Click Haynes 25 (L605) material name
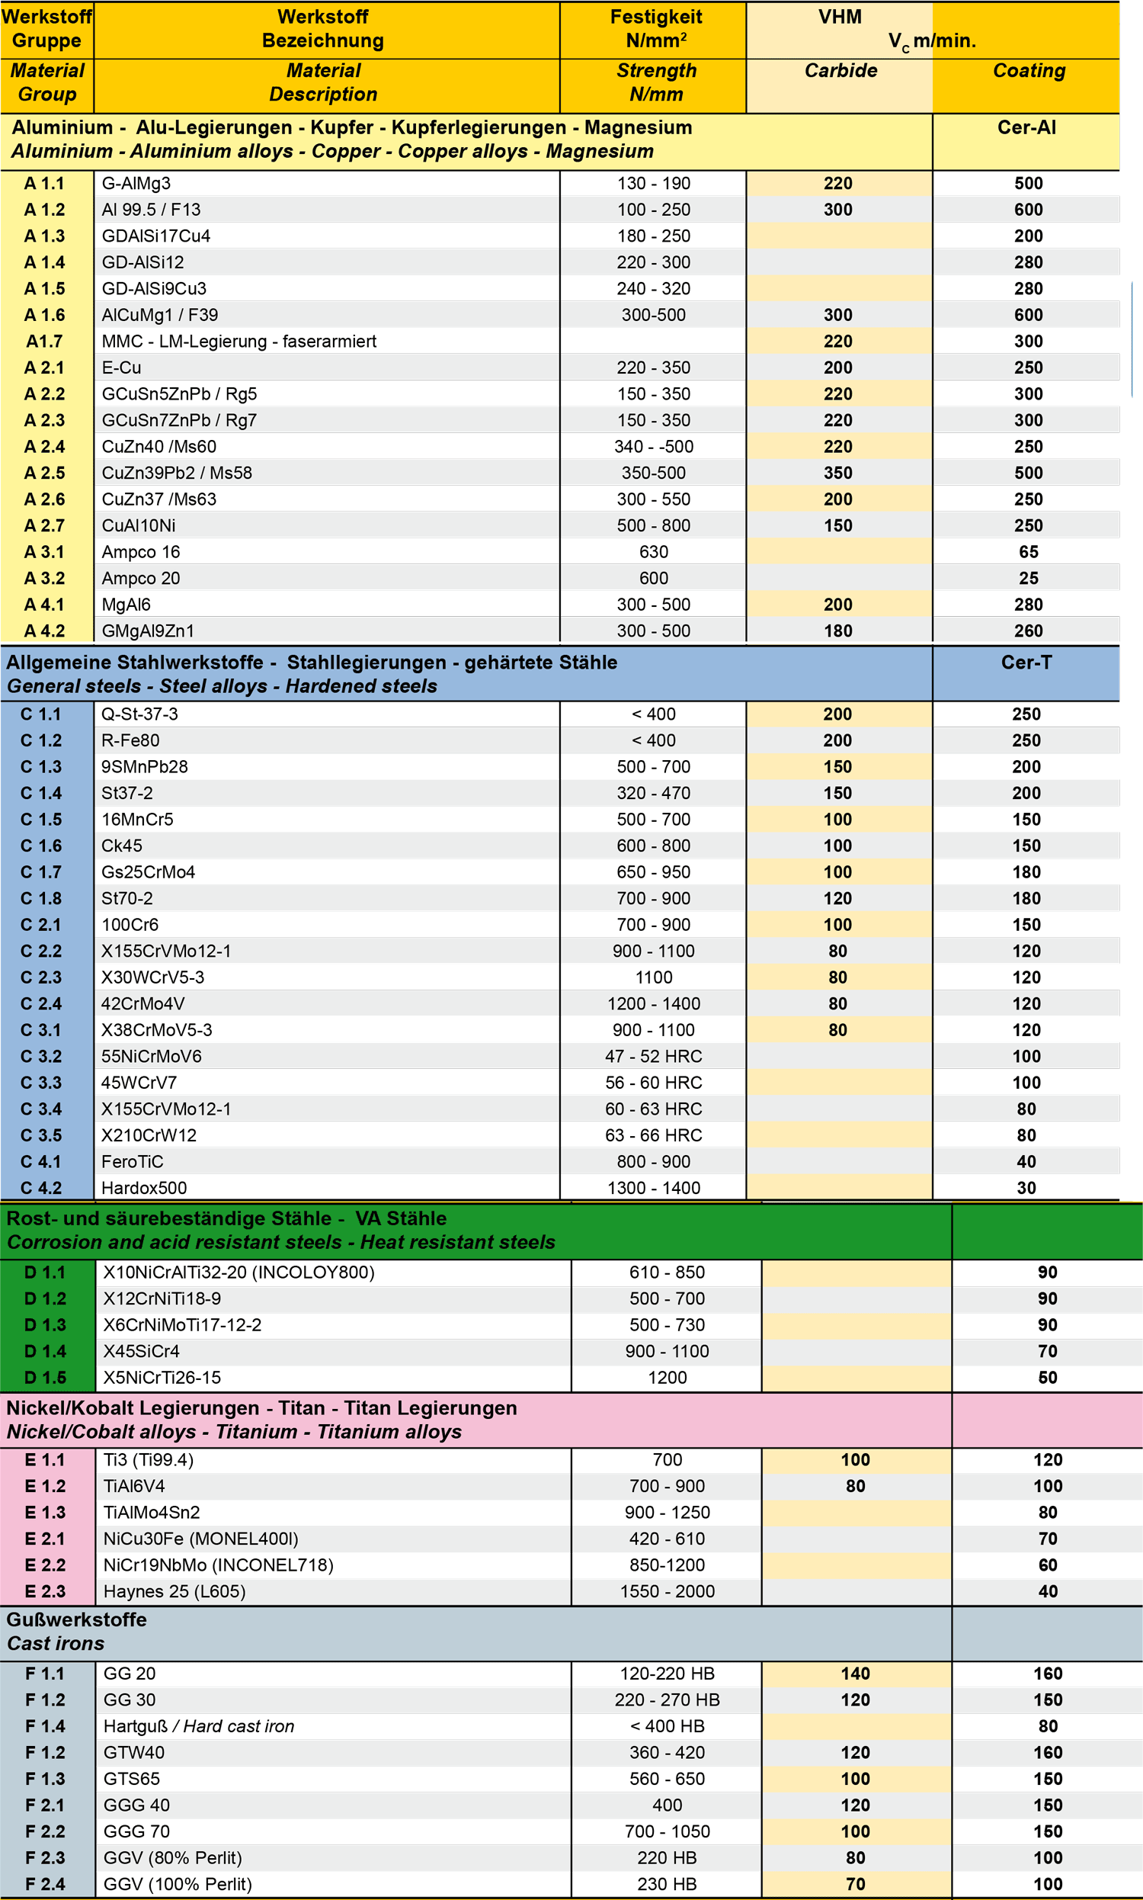The height and width of the screenshot is (1900, 1143). point(174,1591)
